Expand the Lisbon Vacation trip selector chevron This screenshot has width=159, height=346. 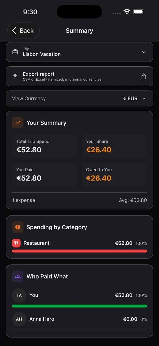(144, 52)
